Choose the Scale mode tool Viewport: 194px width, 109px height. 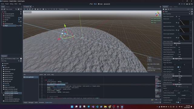point(32,9)
